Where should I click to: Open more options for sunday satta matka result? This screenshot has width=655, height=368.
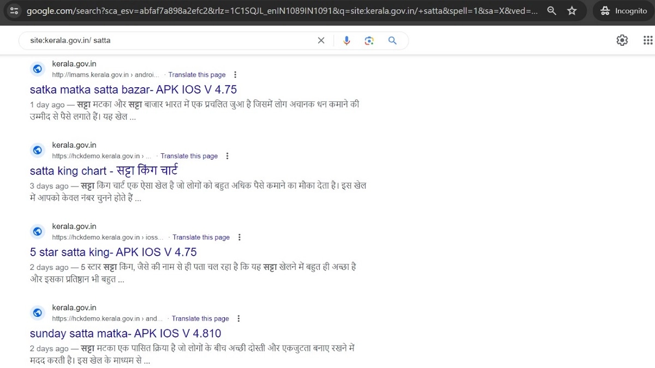point(239,318)
